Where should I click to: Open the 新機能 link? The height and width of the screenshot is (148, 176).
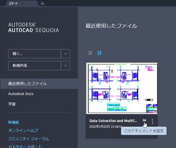pyautogui.click(x=14, y=122)
